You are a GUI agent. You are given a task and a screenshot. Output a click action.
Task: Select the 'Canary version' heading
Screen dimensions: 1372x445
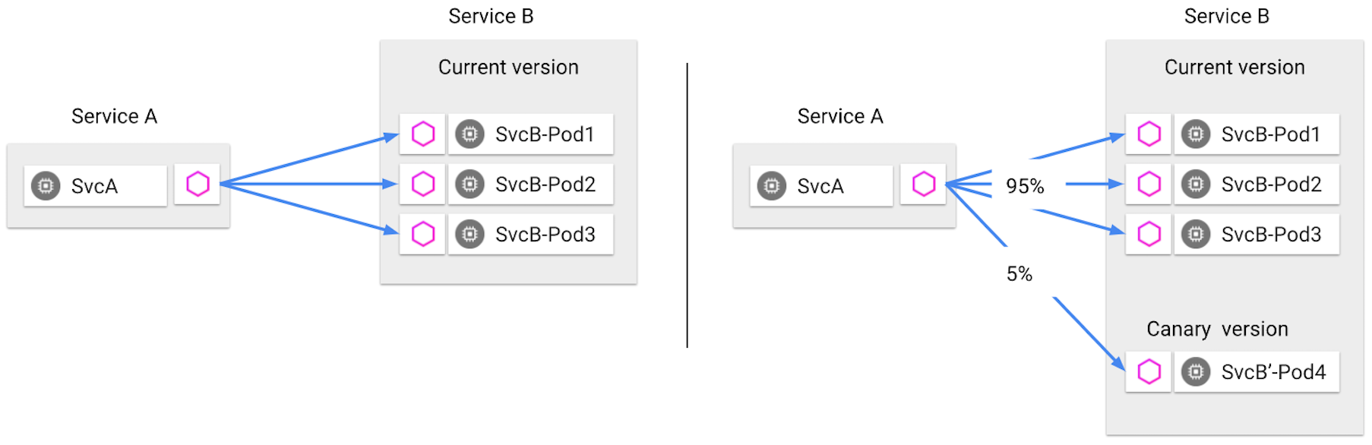tap(1217, 329)
